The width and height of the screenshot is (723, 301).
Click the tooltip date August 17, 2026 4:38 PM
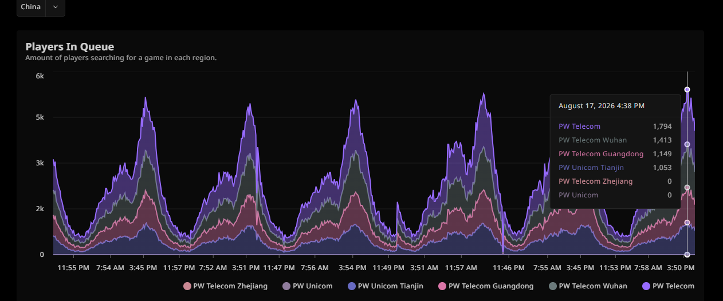602,106
